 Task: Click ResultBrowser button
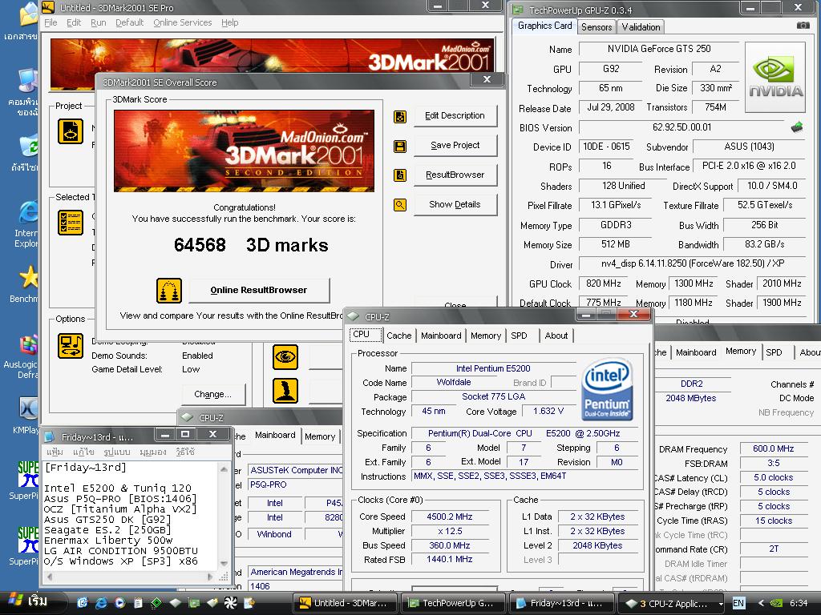455,175
